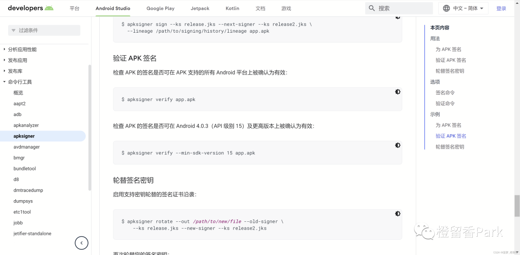Open dmtracedump in the sidebar
The image size is (520, 255).
pos(28,191)
